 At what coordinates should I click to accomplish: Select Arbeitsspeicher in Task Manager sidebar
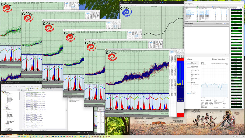193,67
